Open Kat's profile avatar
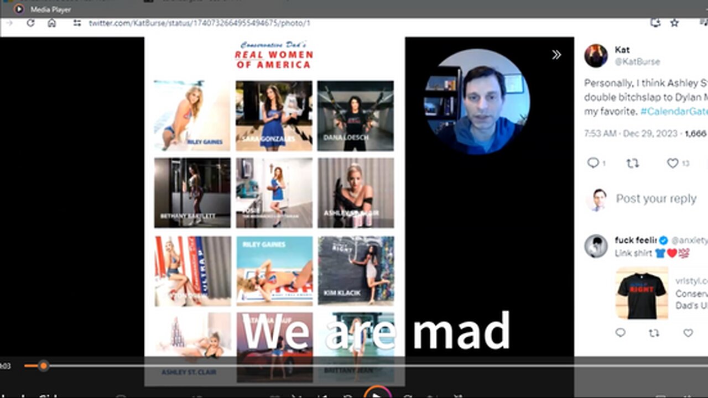 click(x=596, y=56)
